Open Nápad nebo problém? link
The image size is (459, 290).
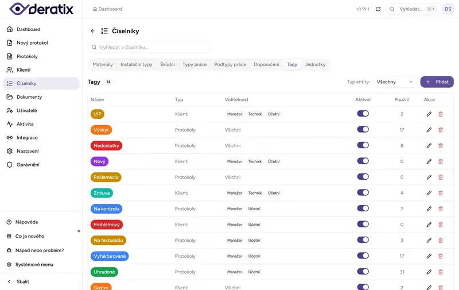tap(39, 250)
